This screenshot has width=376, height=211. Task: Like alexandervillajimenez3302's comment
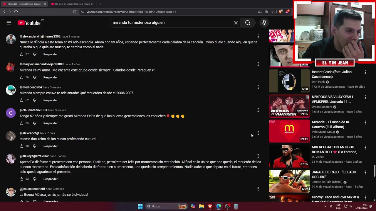[21, 54]
